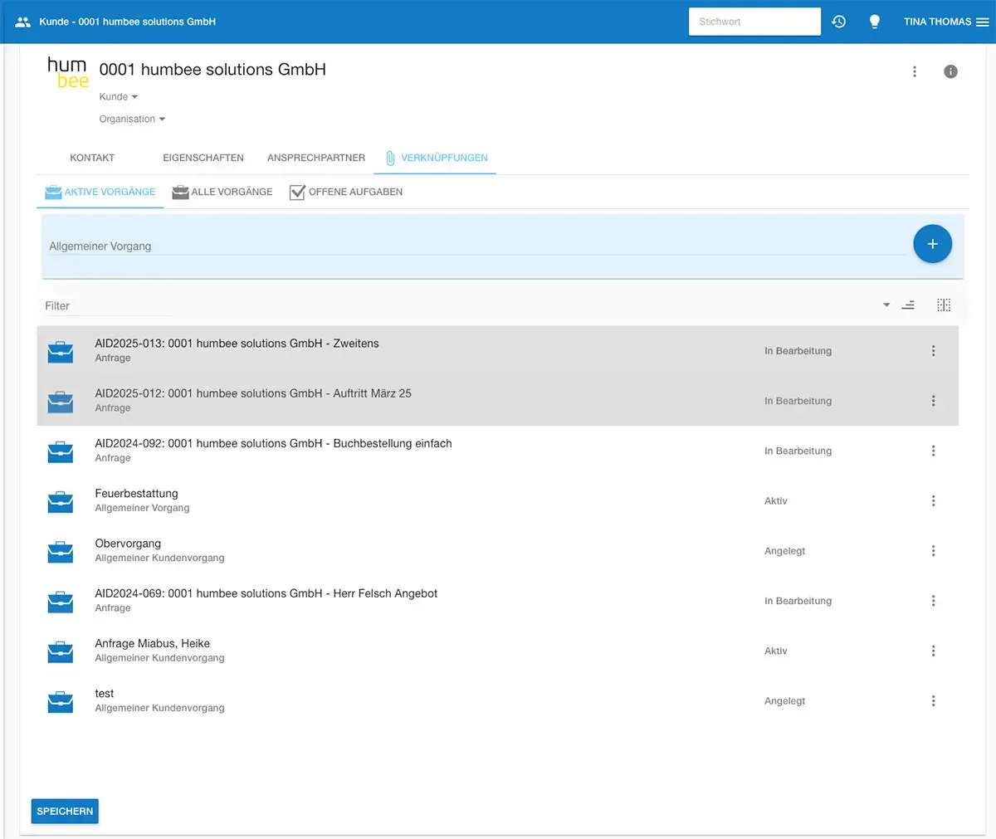
Task: Open three-dot menu for test row
Action: [x=933, y=701]
